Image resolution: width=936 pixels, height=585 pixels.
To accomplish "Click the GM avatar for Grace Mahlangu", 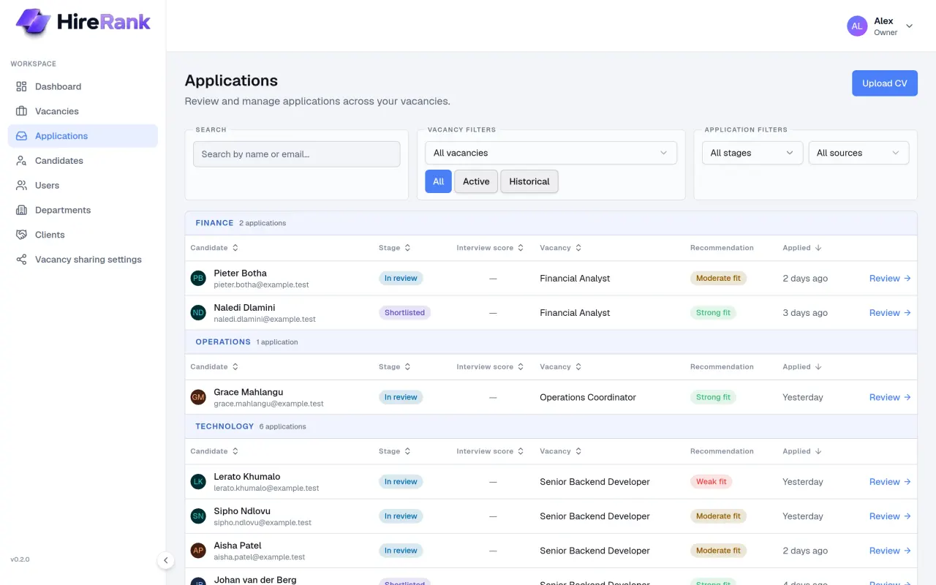I will tap(198, 398).
